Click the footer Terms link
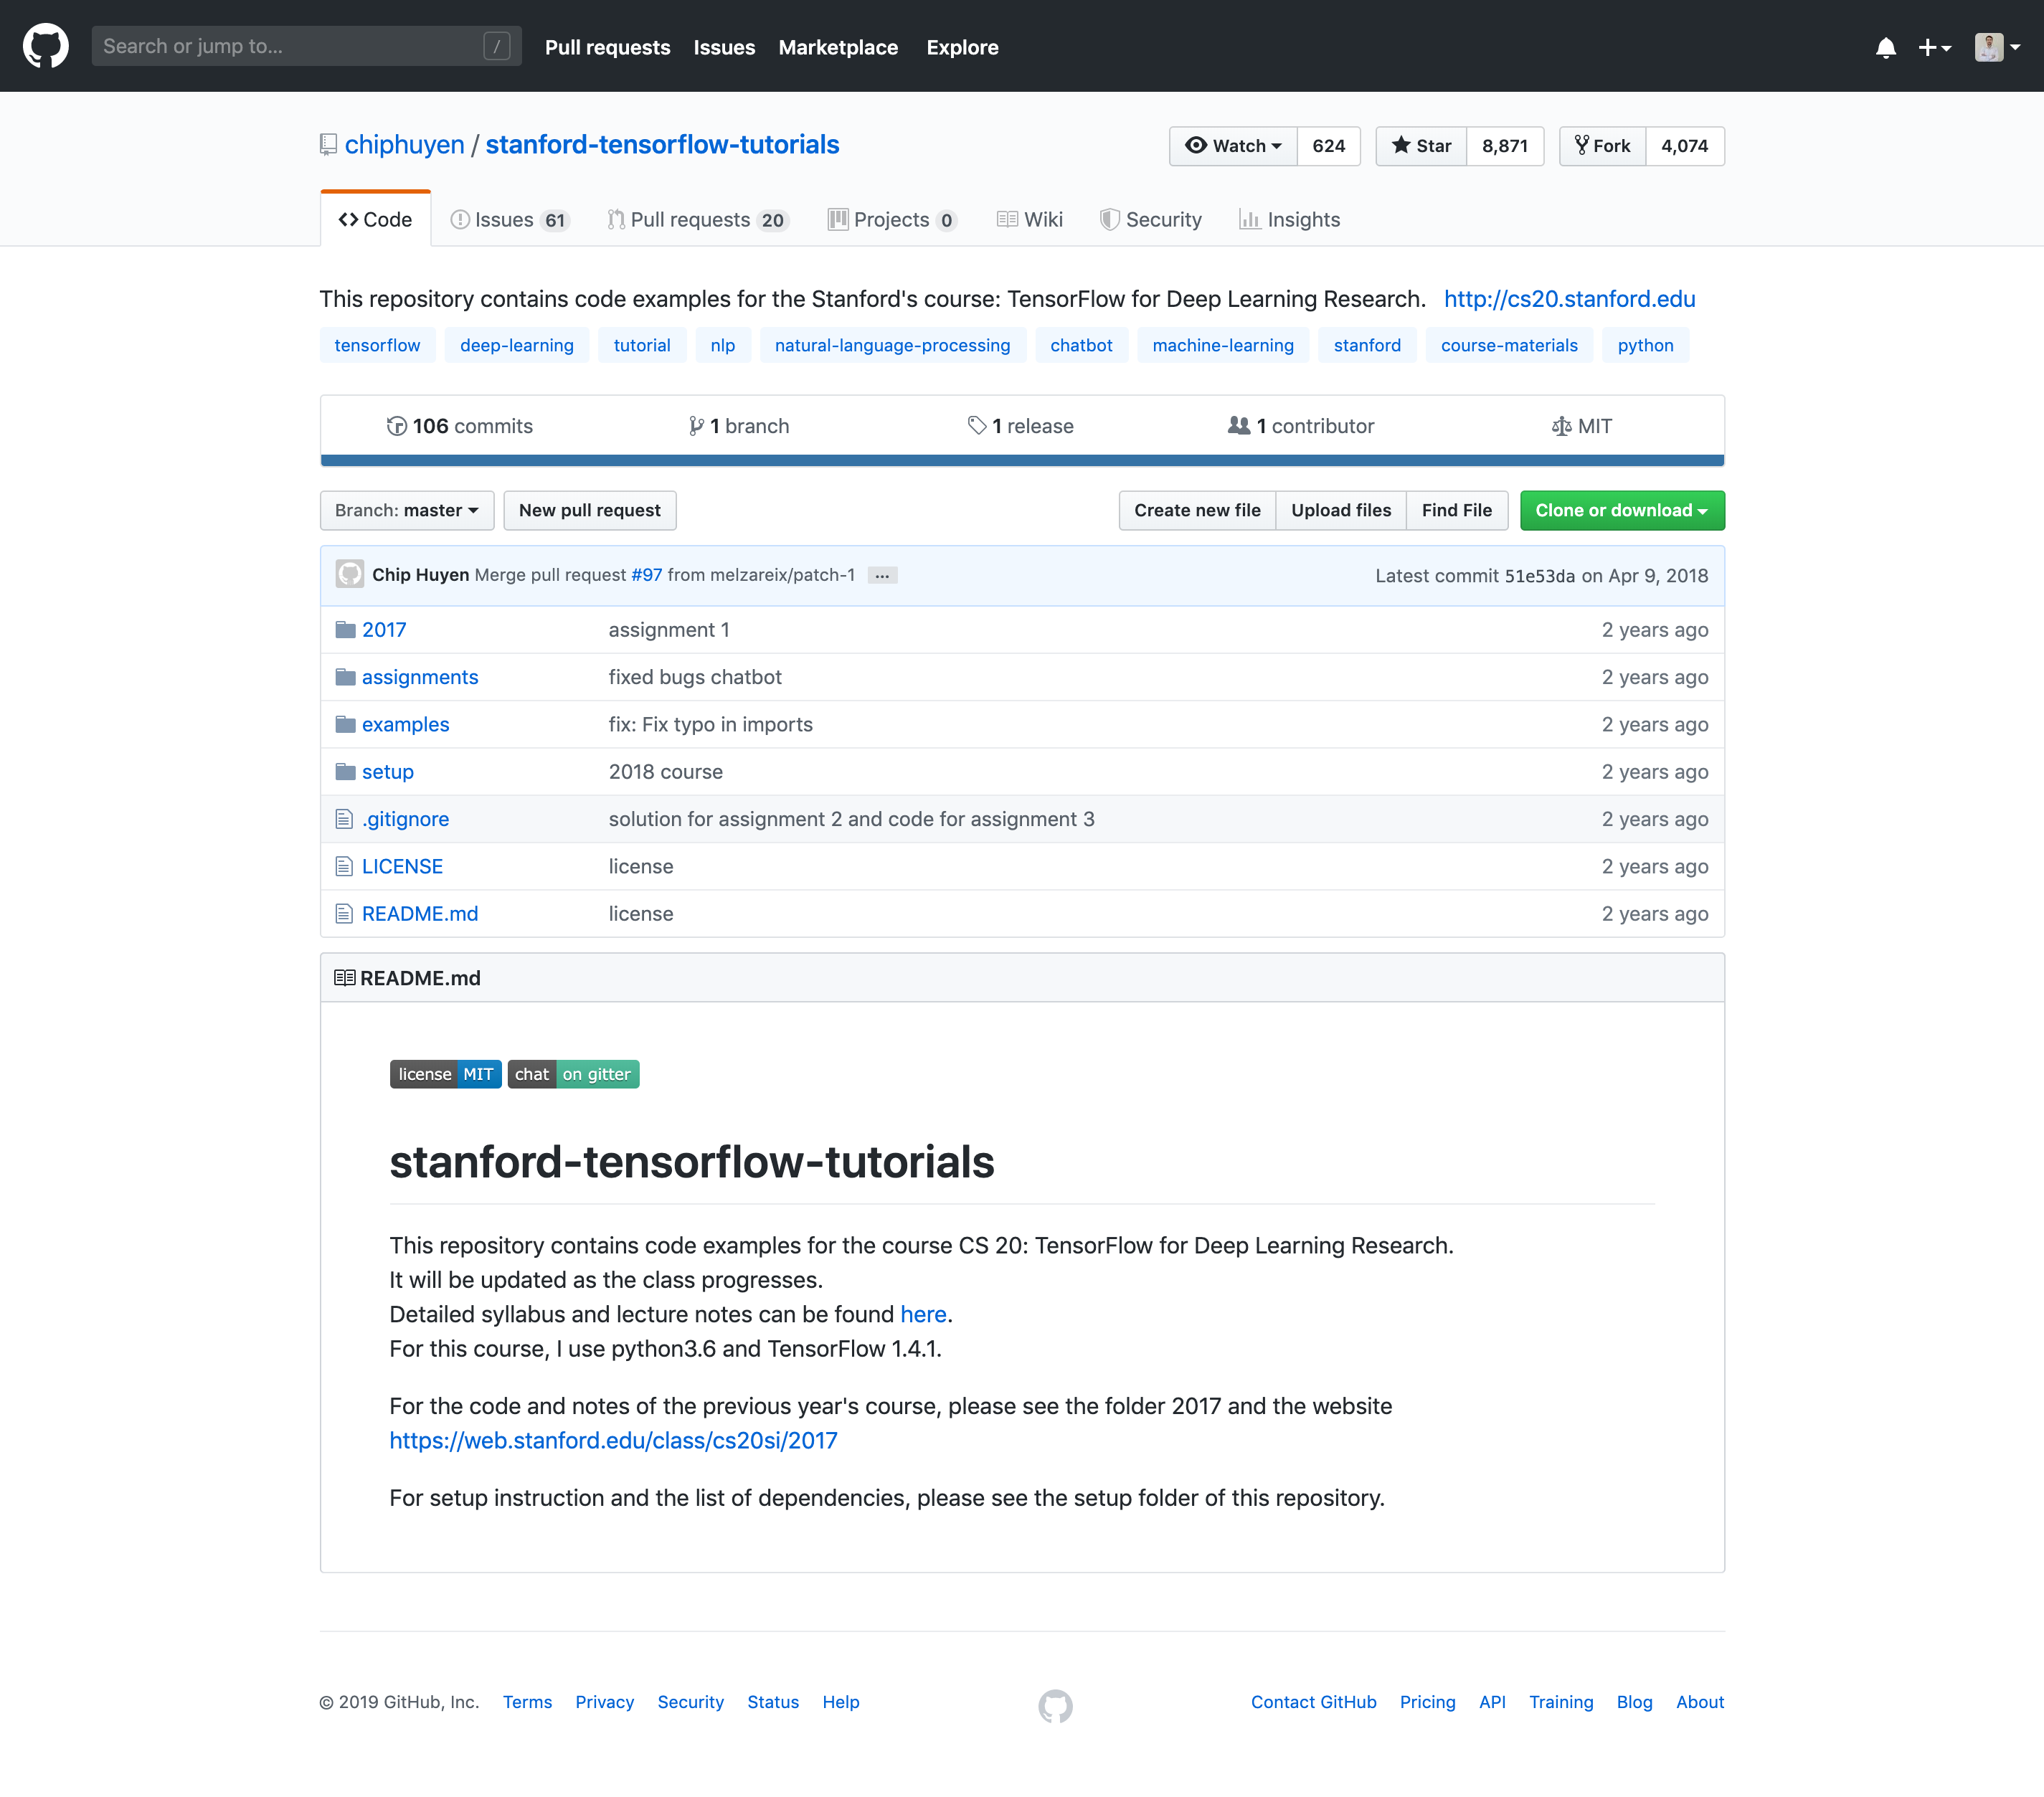This screenshot has width=2044, height=1797. [x=527, y=1702]
